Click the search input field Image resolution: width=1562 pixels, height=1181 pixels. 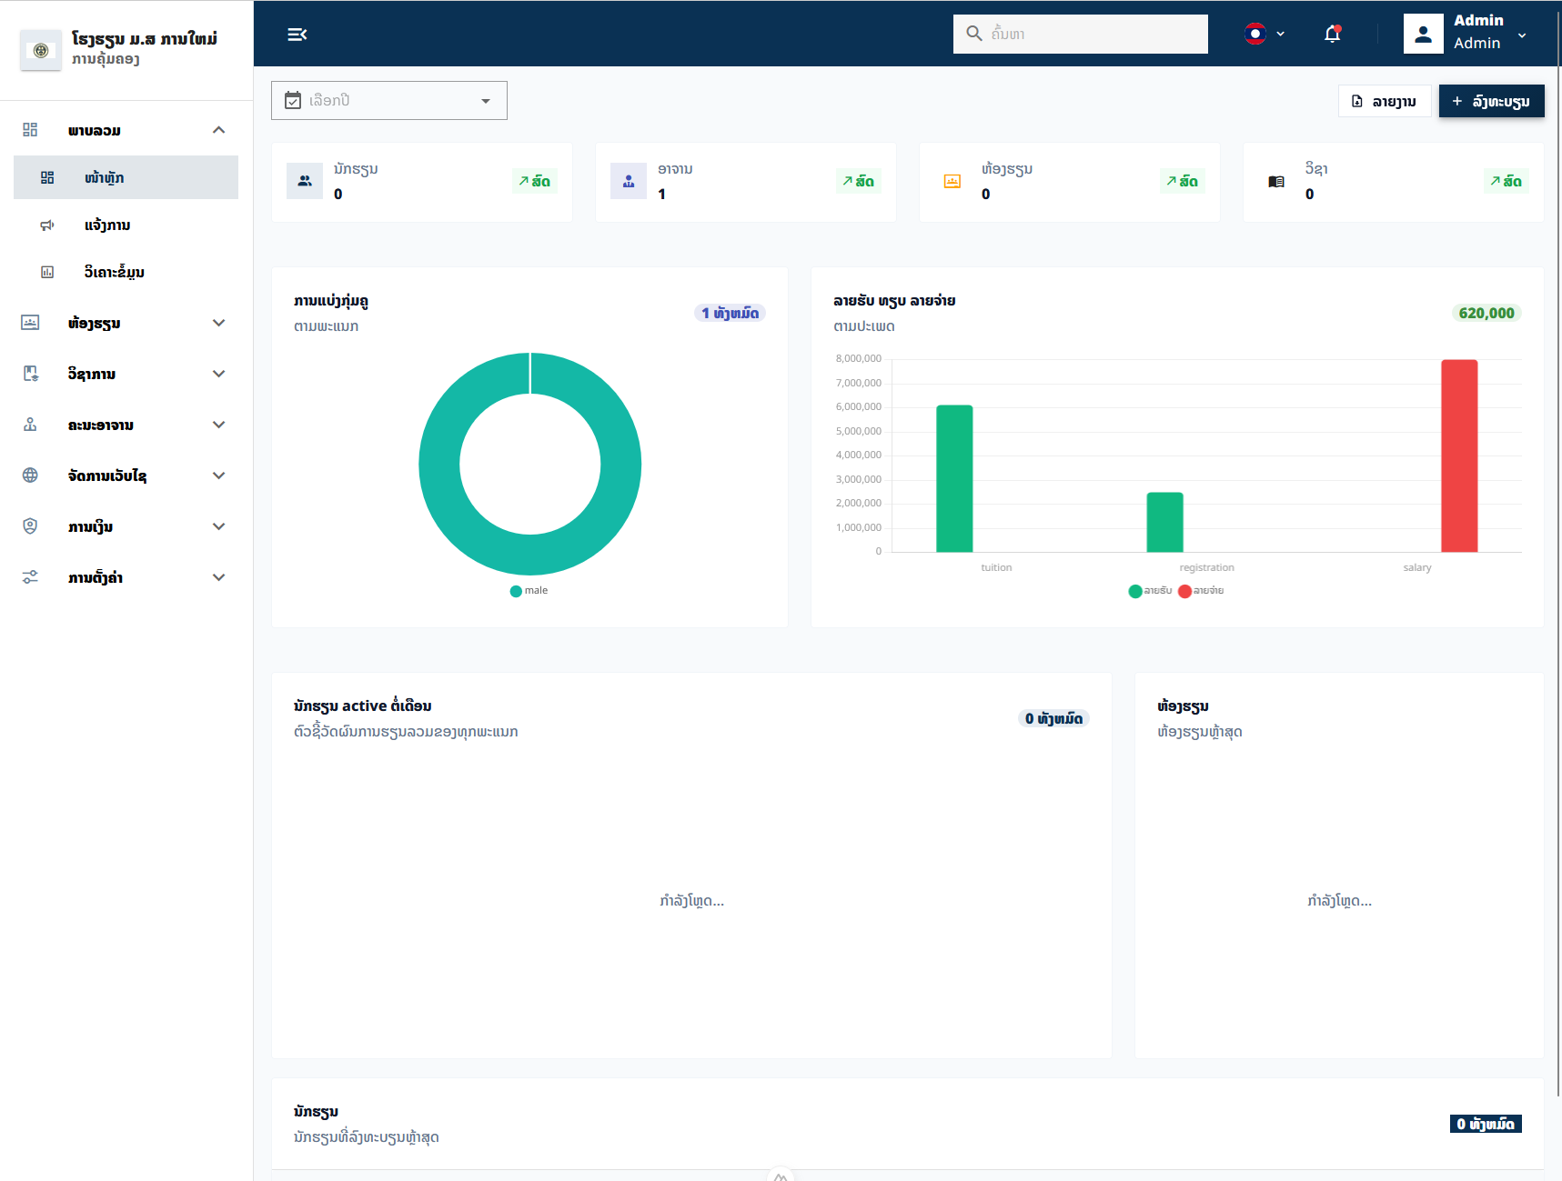coord(1081,34)
